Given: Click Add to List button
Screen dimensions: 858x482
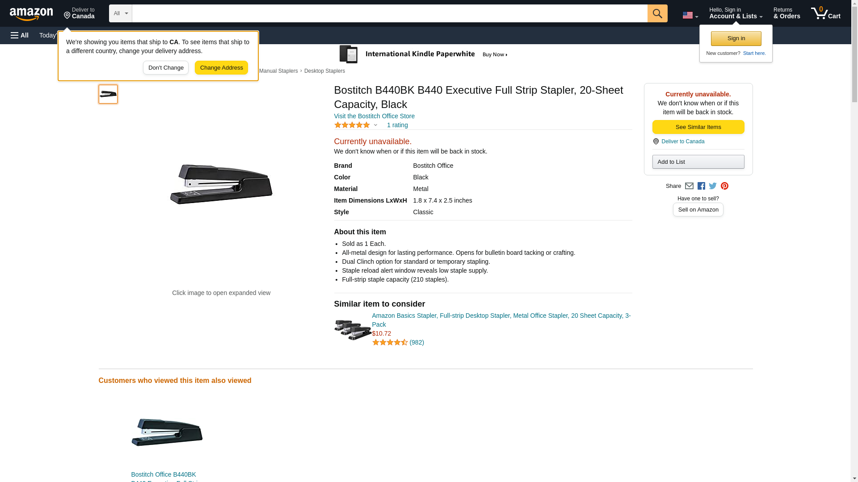Looking at the screenshot, I should [x=698, y=162].
